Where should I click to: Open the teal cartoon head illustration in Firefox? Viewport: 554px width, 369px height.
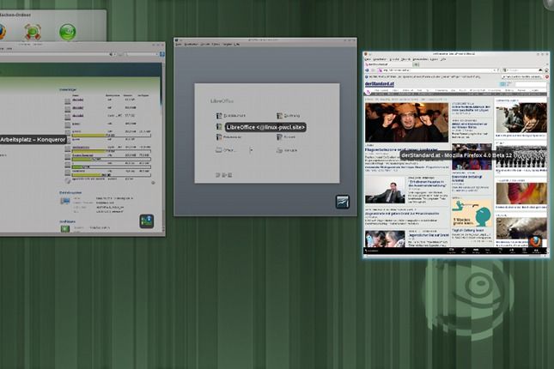[472, 214]
